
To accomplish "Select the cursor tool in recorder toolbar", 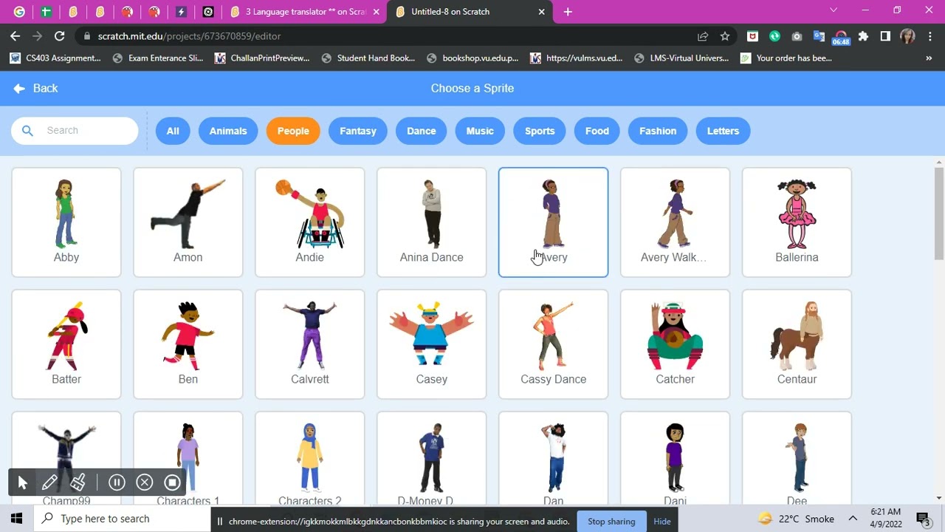I will (x=22, y=482).
